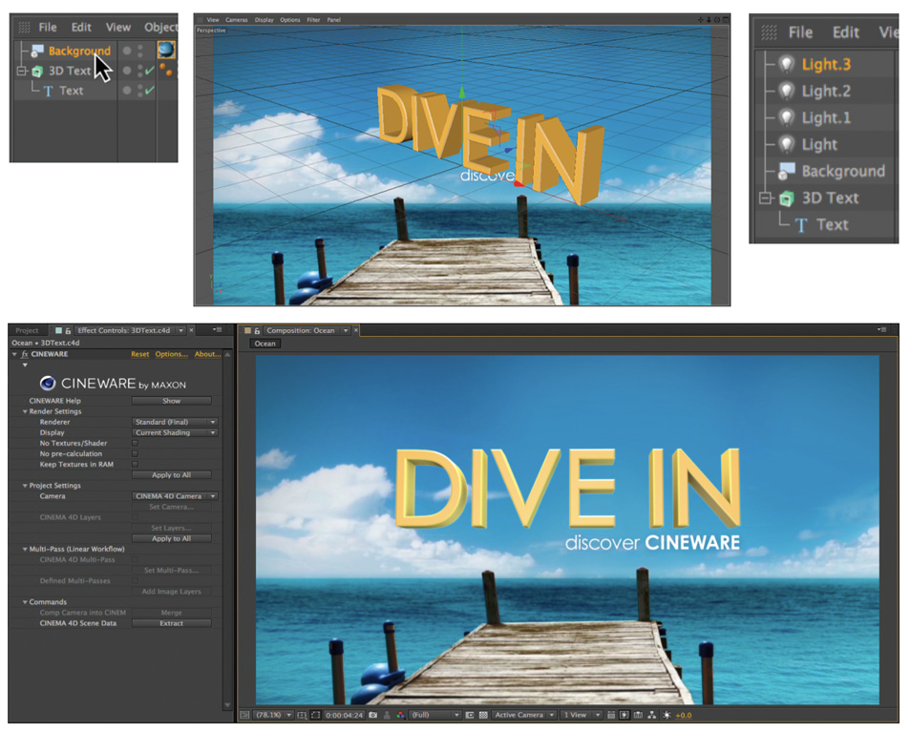
Task: Take a snapshot with the camera icon
Action: click(373, 716)
